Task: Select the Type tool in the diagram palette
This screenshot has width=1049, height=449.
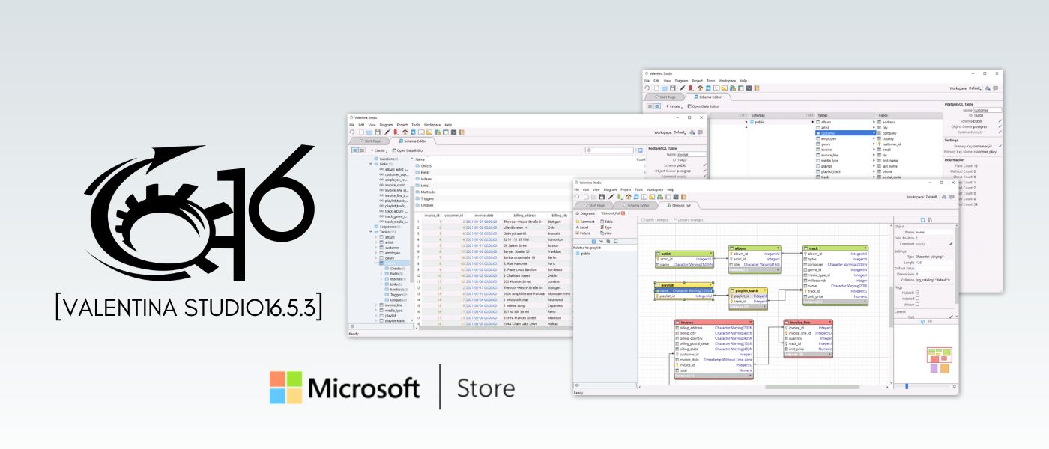Action: 605,227
